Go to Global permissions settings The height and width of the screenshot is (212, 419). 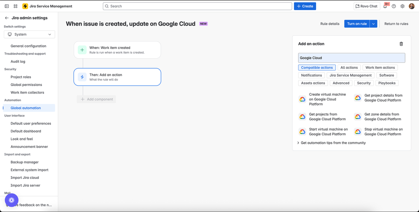(26, 85)
